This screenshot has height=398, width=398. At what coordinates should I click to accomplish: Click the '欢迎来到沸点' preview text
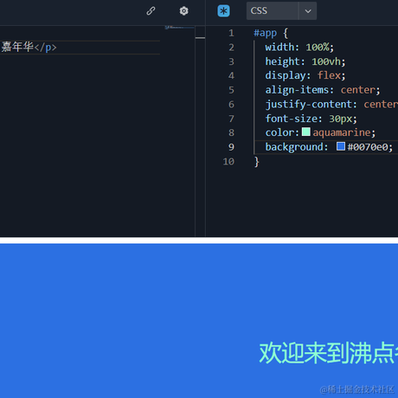(326, 353)
